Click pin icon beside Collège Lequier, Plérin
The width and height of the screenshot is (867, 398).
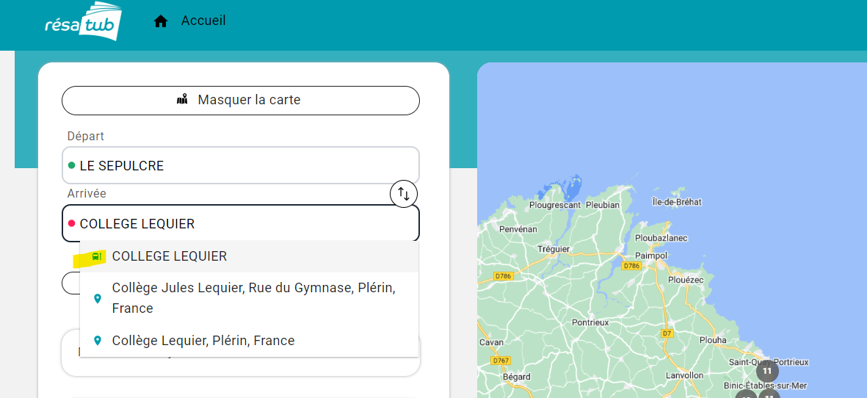pyautogui.click(x=97, y=341)
